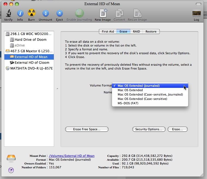
Task: Click the toolbar toggle pill button
Action: coord(198,4)
